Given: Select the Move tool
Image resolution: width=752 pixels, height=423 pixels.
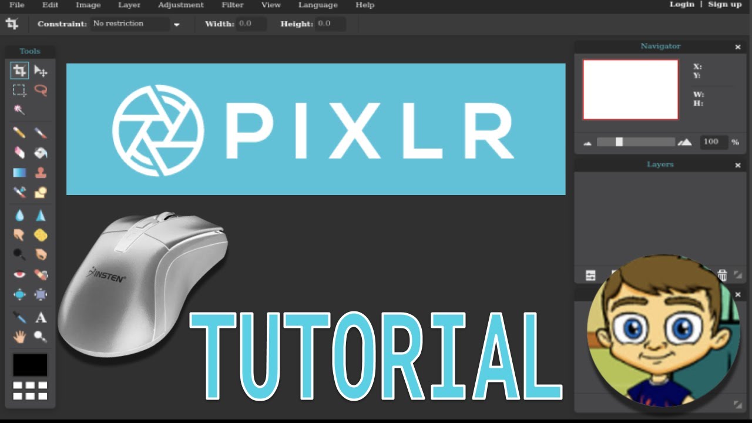Looking at the screenshot, I should [41, 71].
